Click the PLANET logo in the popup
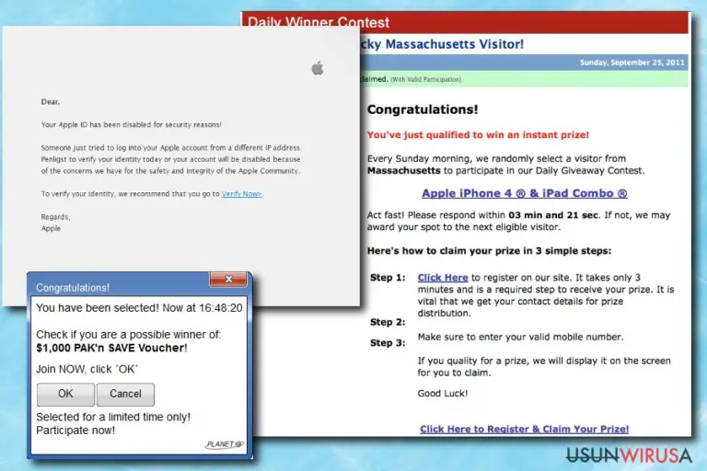The height and width of the screenshot is (471, 707). 225,444
